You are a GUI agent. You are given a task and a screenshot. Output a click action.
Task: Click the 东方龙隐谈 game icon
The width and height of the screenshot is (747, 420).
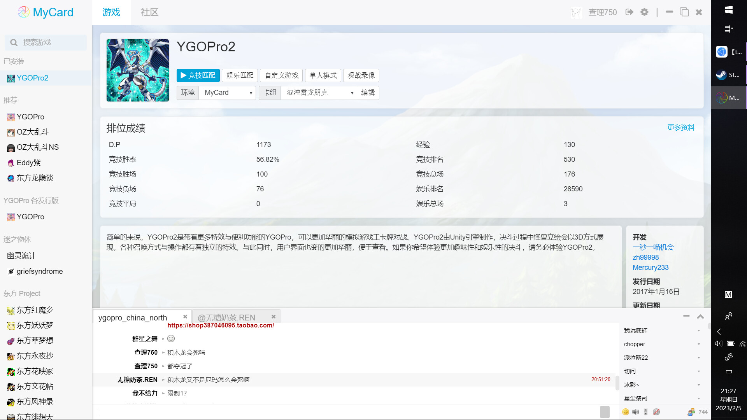click(x=11, y=178)
